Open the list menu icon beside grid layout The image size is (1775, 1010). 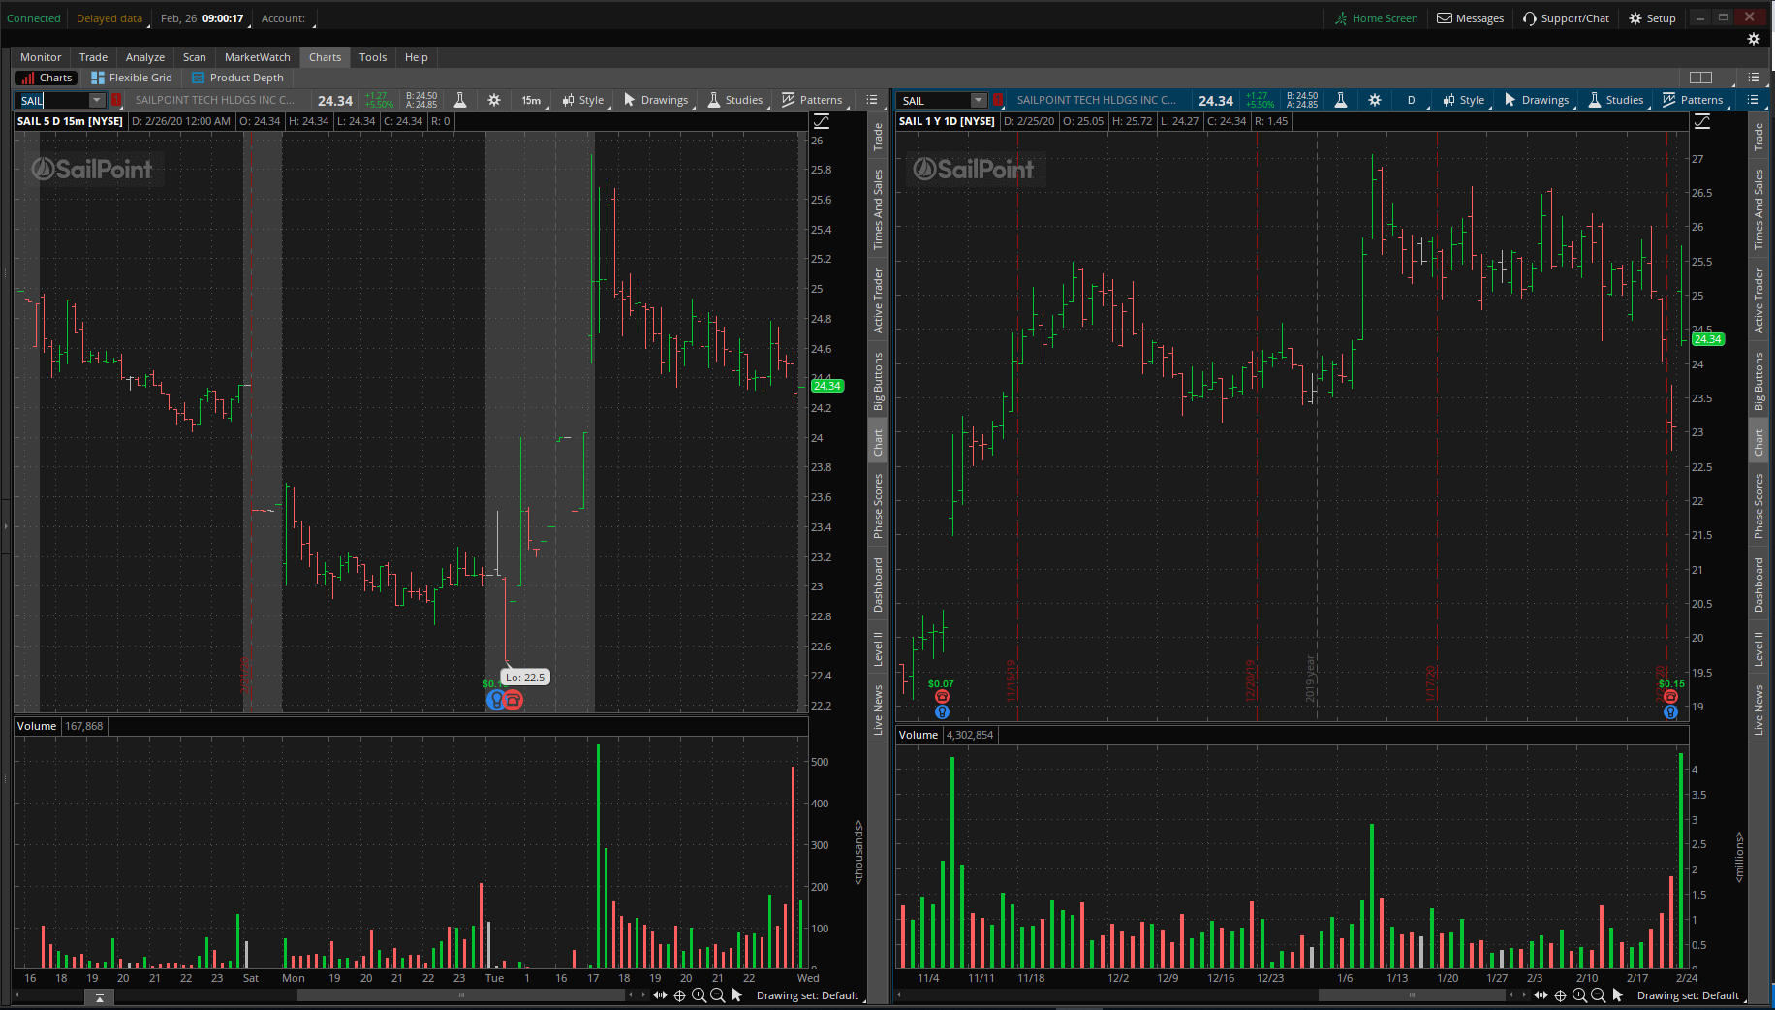point(1754,78)
